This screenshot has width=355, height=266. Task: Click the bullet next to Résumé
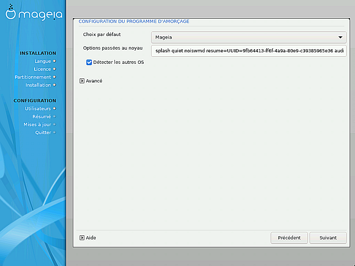(55, 117)
